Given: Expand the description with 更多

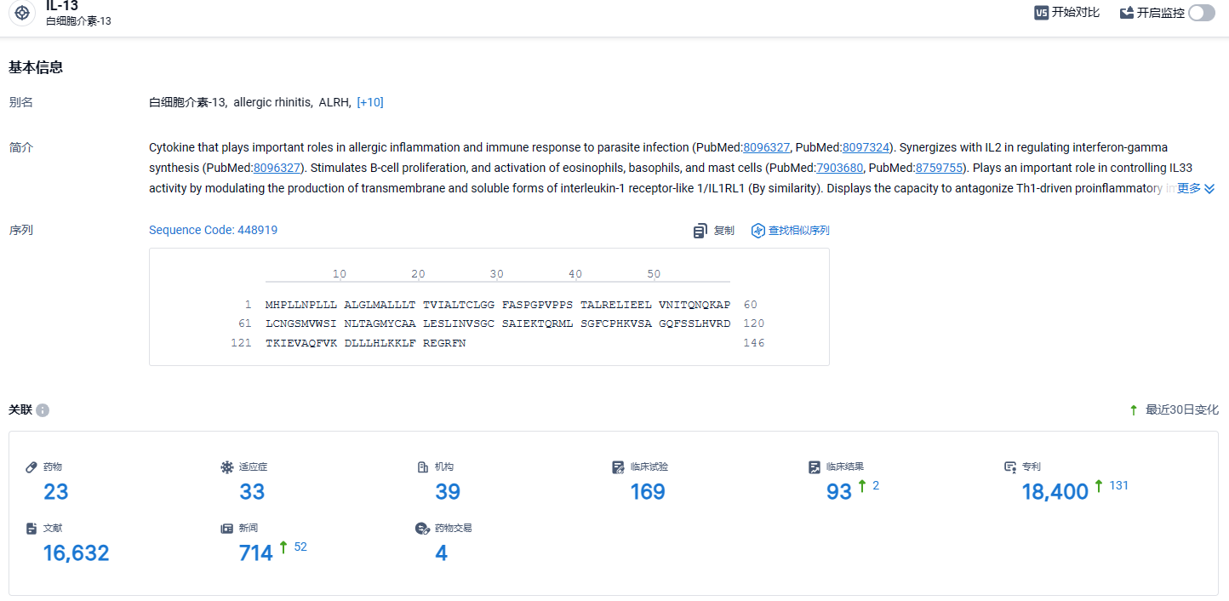Looking at the screenshot, I should pyautogui.click(x=1196, y=189).
